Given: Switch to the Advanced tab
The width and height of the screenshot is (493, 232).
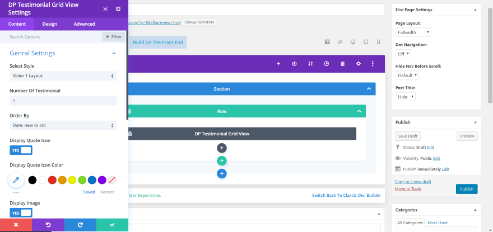Looking at the screenshot, I should (84, 24).
